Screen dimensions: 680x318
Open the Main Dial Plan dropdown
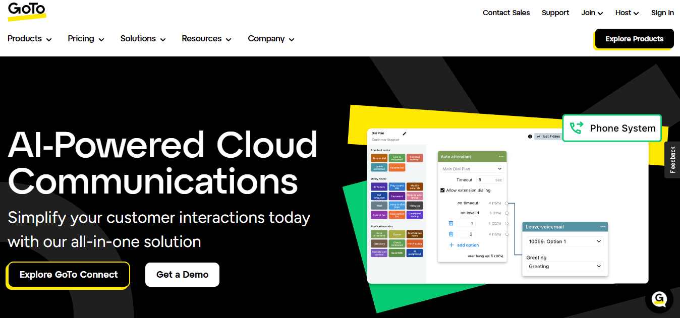[472, 168]
